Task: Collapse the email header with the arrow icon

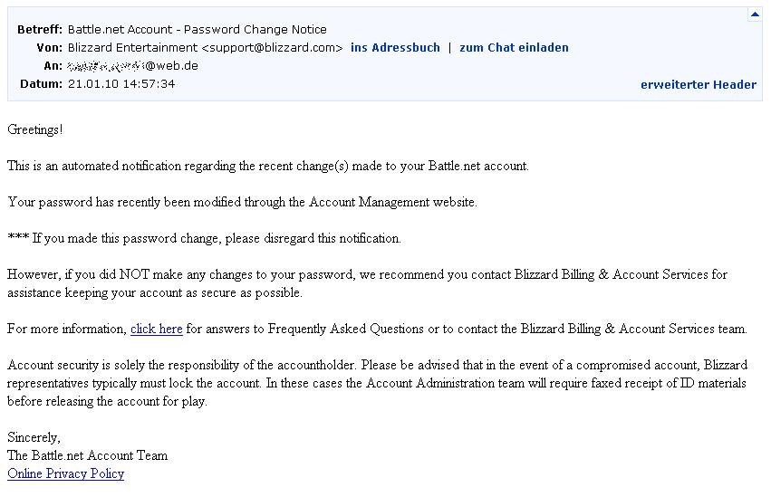Action: (754, 14)
